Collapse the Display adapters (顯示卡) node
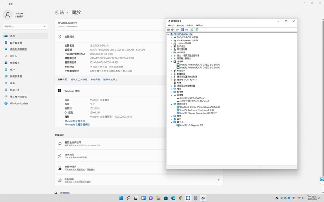Viewport: 324px width, 202px height. pos(171,122)
